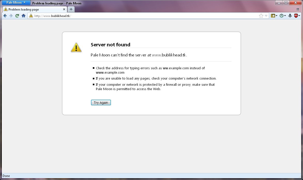Minimize the Pale Moon window
This screenshot has height=180, width=303.
(x=279, y=3)
